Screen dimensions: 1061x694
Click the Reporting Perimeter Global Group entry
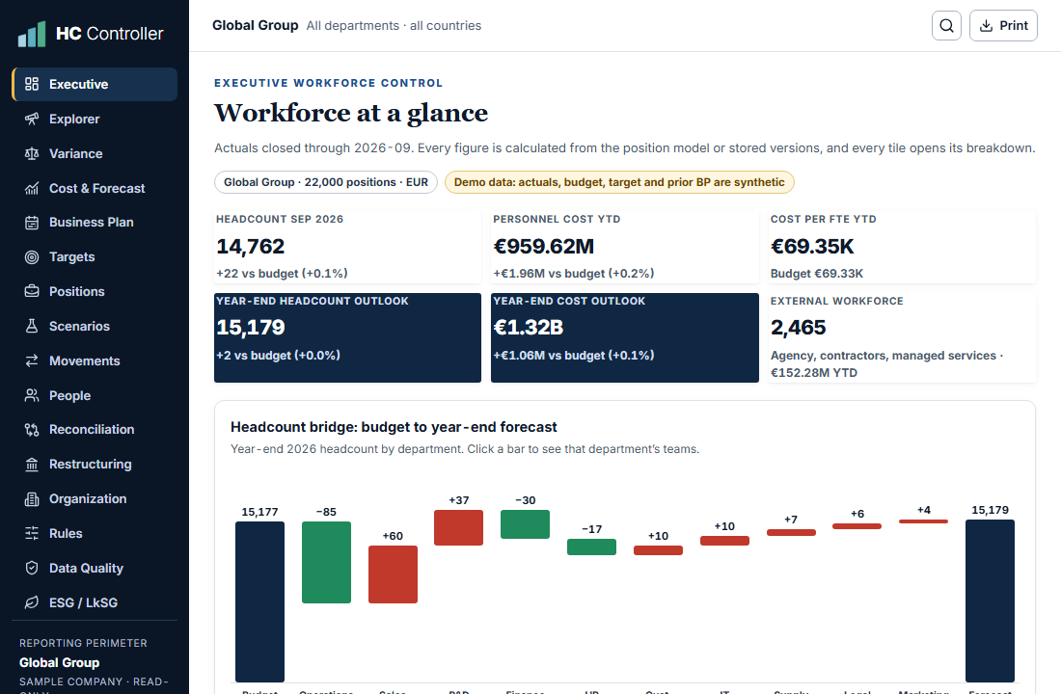tap(60, 663)
